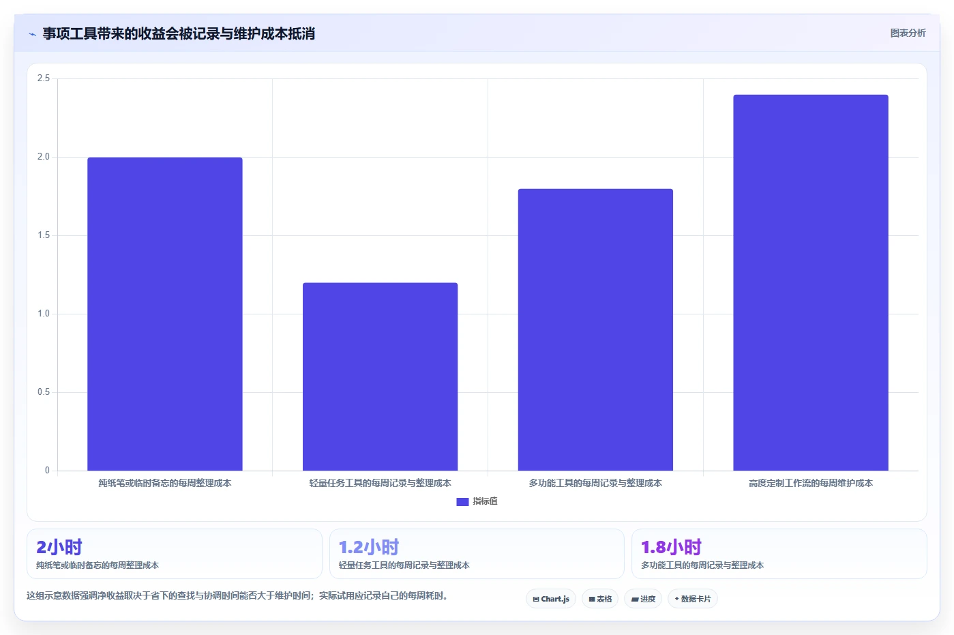Click the 图表分析 label in header
Screen dimensions: 954x635
pos(908,33)
